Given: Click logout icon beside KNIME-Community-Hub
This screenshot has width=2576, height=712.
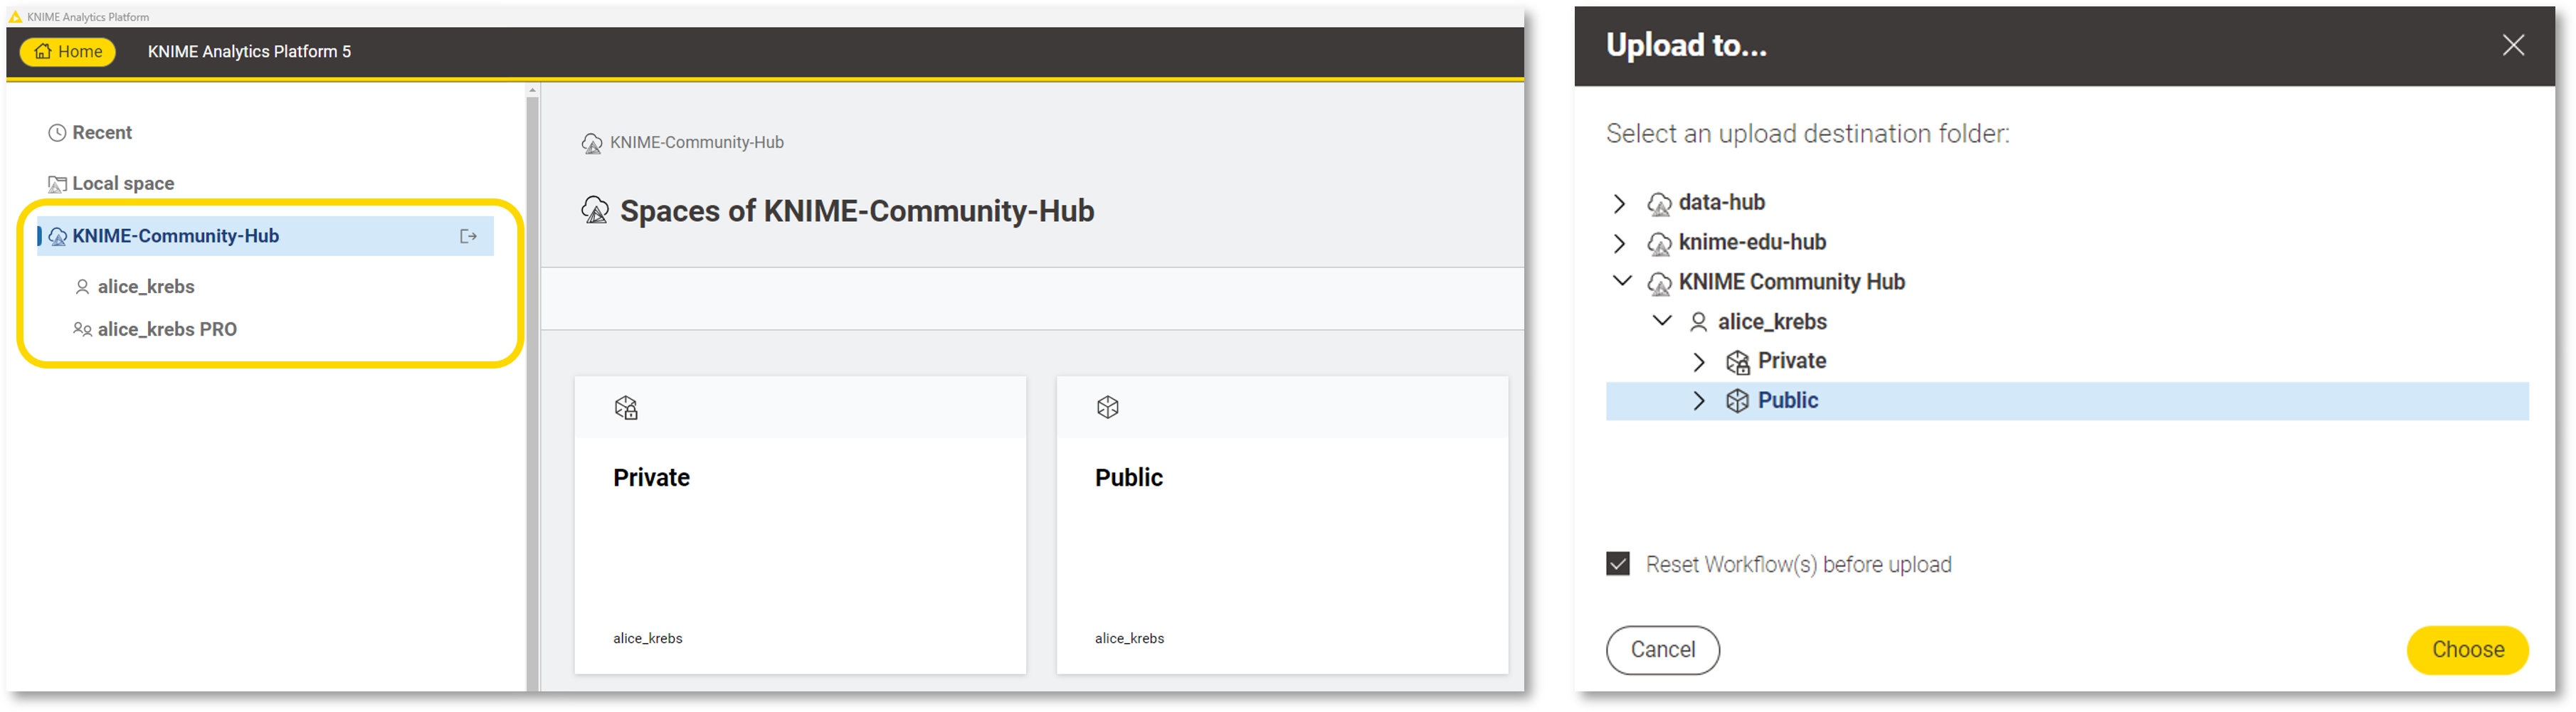Looking at the screenshot, I should 468,237.
